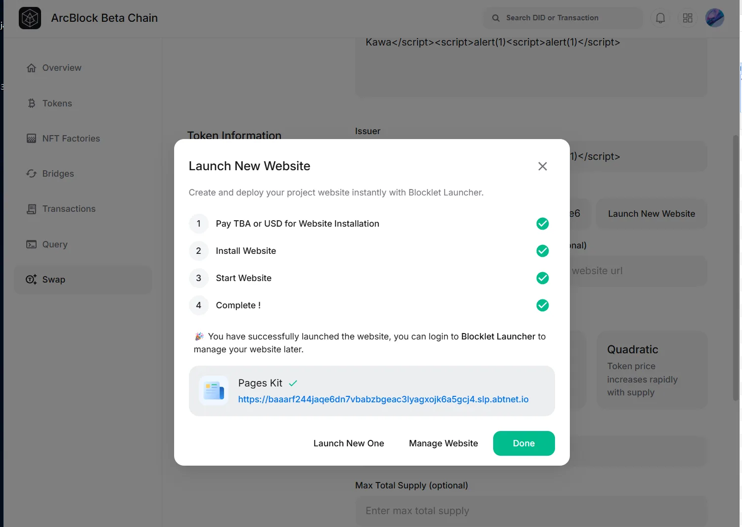The height and width of the screenshot is (527, 742).
Task: Click the green check for Pay step
Action: [x=543, y=224]
